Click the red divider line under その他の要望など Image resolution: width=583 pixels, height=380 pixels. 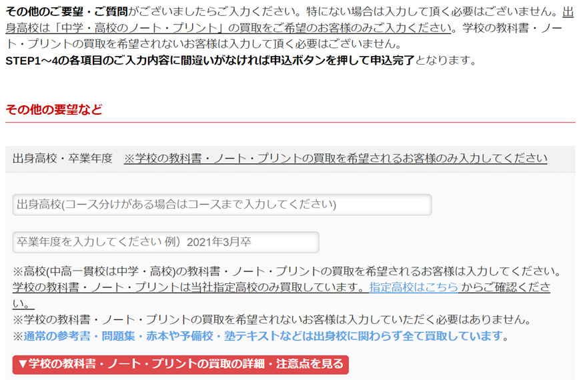[290, 123]
